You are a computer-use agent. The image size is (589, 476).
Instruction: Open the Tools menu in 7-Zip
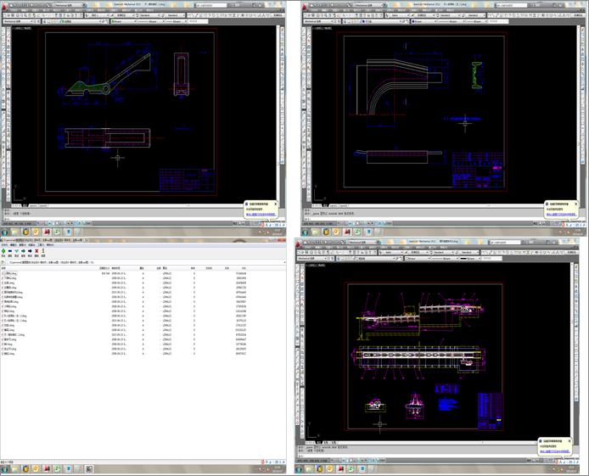click(x=41, y=244)
